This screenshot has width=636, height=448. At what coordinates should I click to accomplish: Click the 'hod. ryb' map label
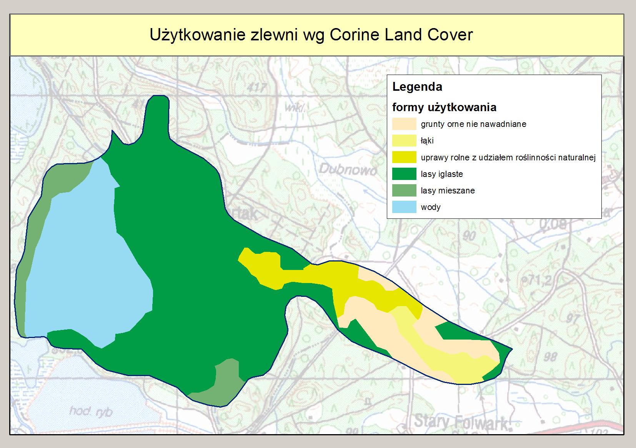pos(91,411)
